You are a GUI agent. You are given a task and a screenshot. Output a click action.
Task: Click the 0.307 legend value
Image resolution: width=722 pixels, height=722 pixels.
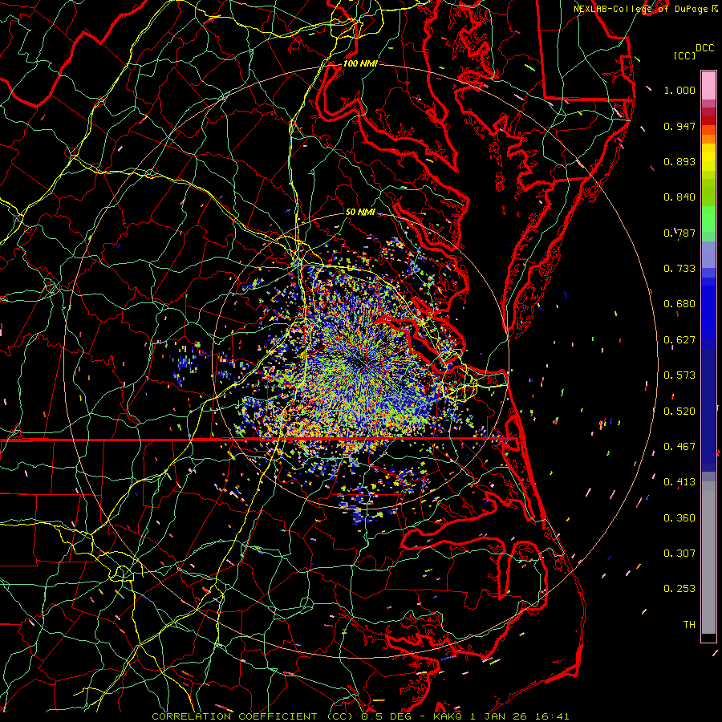coord(679,554)
